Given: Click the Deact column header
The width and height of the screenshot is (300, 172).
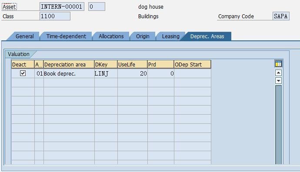Looking at the screenshot, I should click(23, 64).
